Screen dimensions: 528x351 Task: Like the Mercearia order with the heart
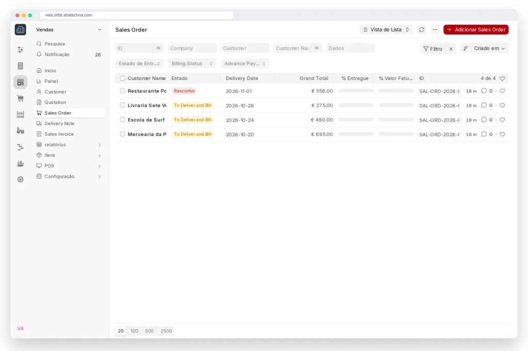click(502, 134)
